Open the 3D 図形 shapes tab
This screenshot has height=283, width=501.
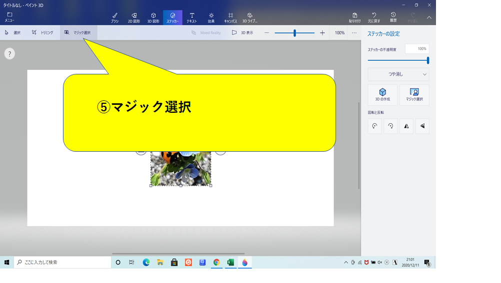point(153,17)
